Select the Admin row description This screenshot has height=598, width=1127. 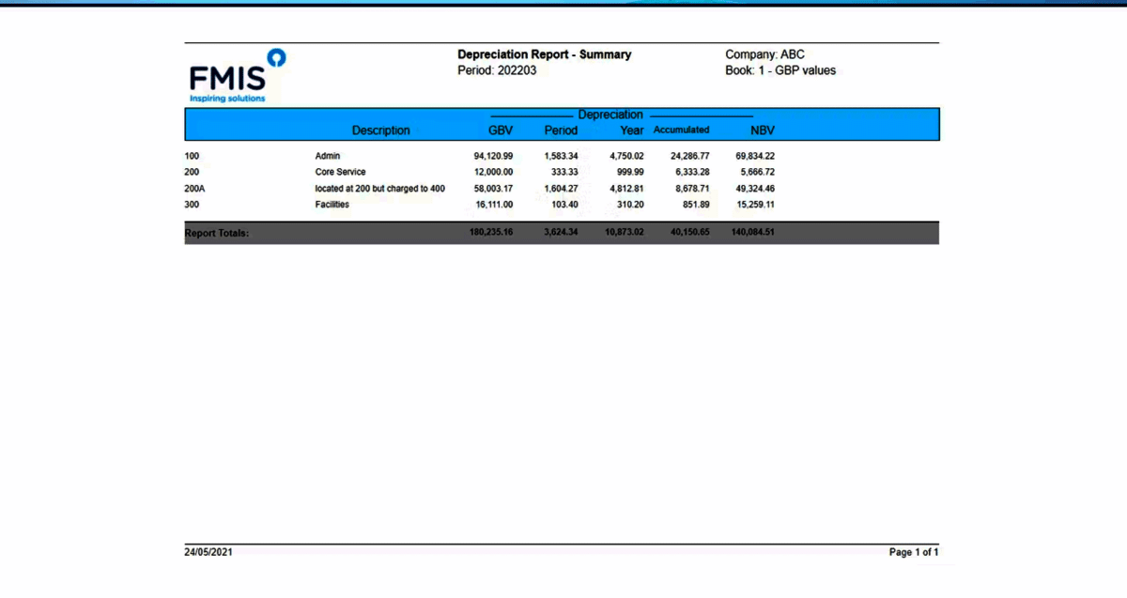(x=328, y=156)
